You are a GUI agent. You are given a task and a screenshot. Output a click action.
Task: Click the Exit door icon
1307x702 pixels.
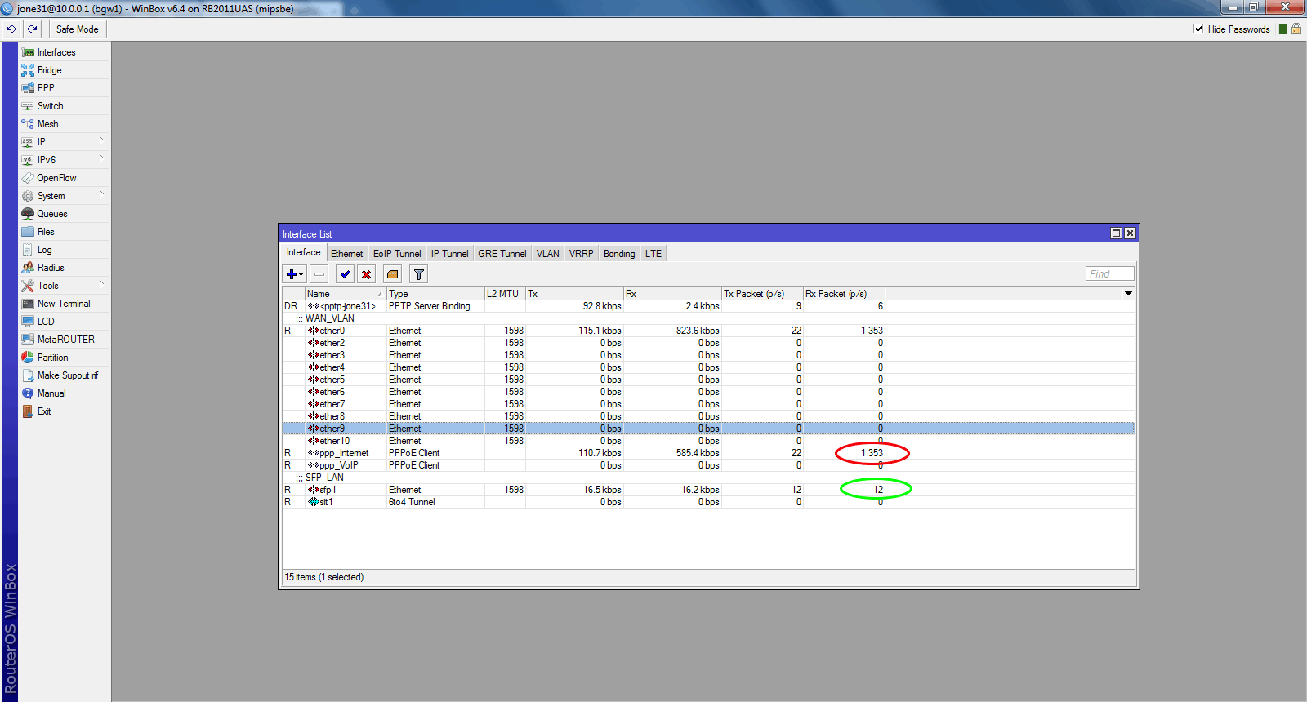[x=28, y=411]
